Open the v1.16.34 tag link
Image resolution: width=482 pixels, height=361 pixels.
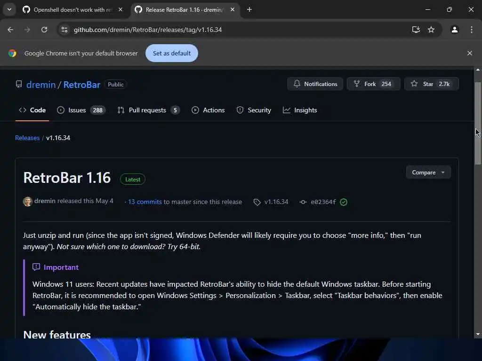click(x=276, y=202)
